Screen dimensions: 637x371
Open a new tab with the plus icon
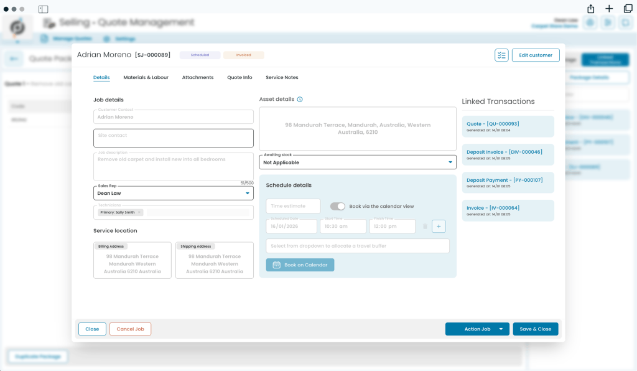click(609, 9)
